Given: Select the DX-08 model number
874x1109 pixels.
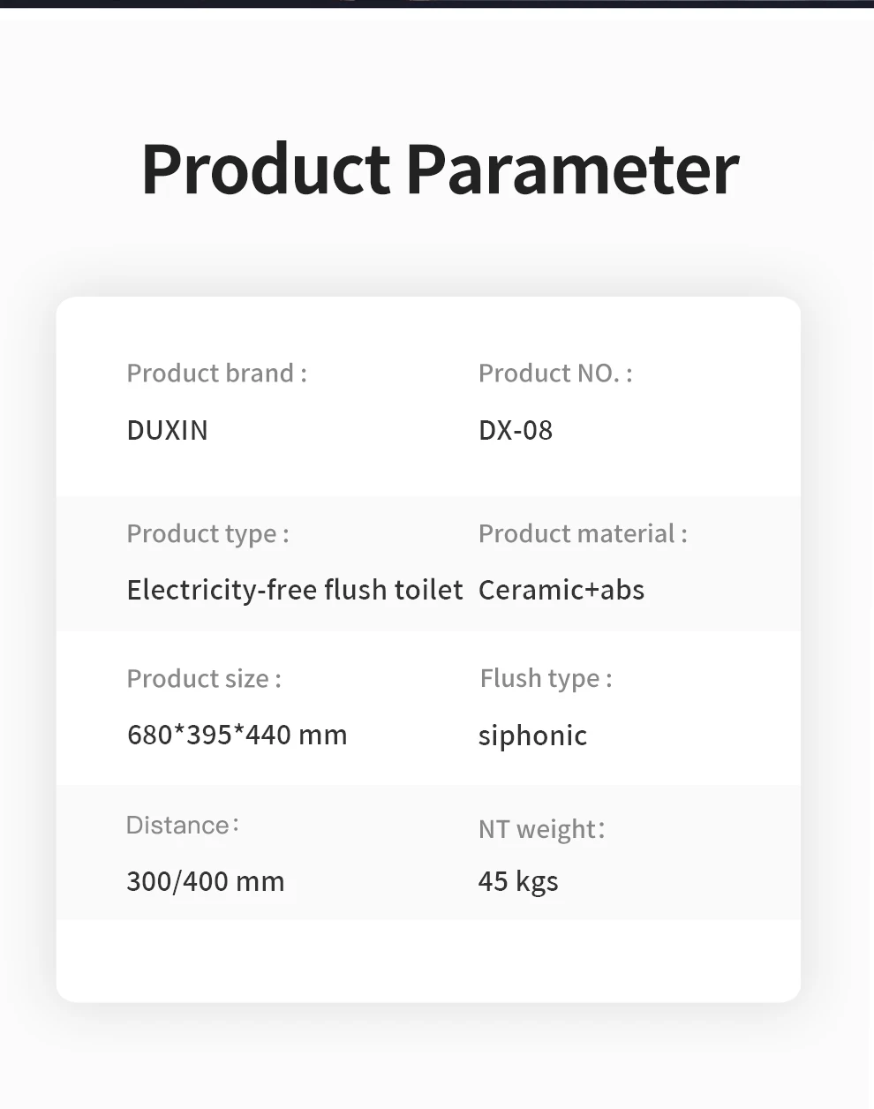Looking at the screenshot, I should [x=516, y=430].
